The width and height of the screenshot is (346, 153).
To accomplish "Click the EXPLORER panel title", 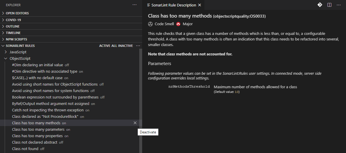I will coord(13,5).
